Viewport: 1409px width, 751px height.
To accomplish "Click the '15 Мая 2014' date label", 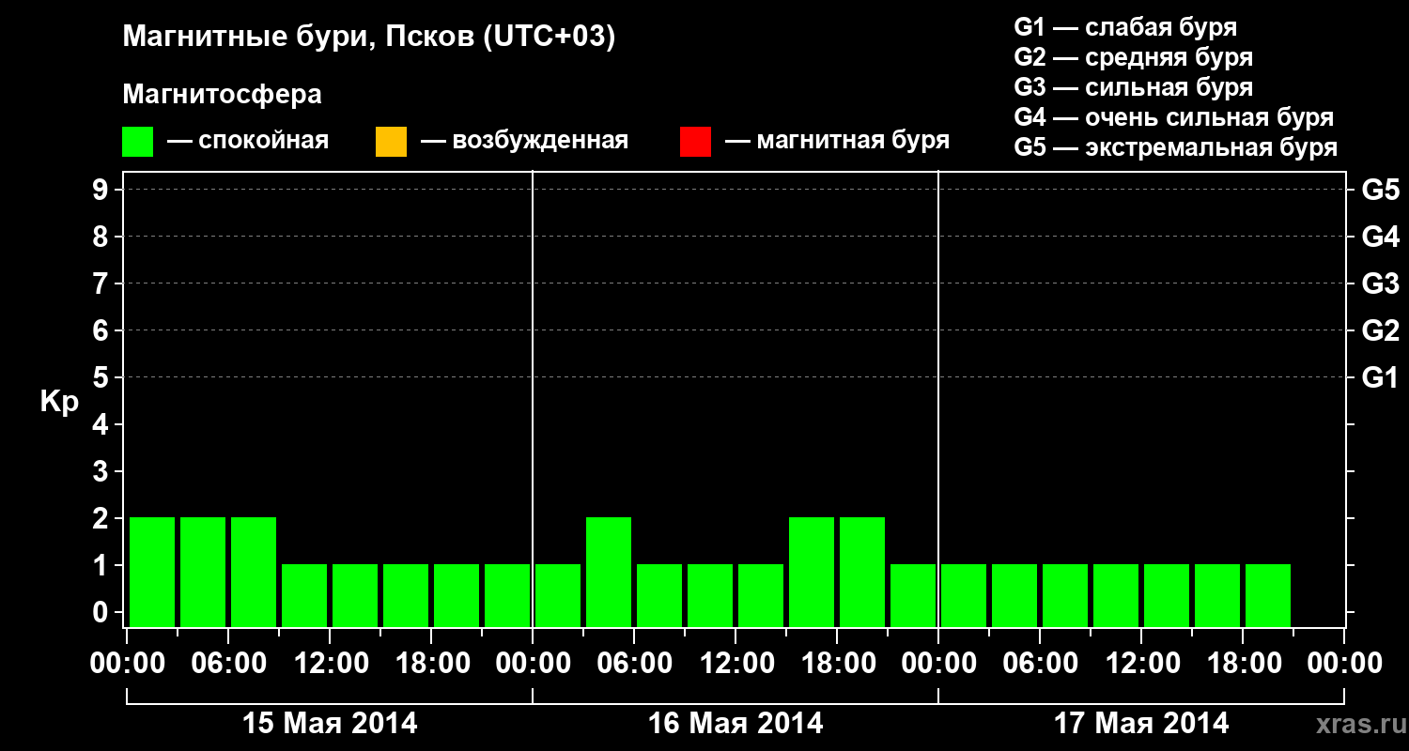I will [330, 724].
